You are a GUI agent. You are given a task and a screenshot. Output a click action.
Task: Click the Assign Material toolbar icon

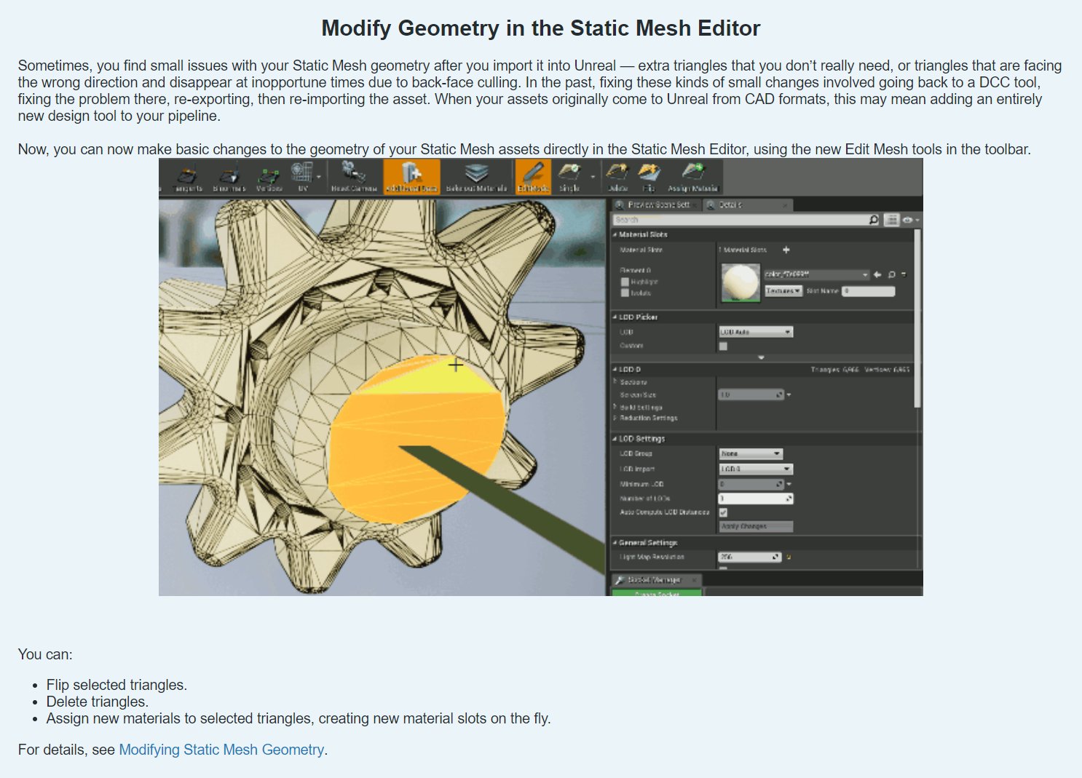point(692,178)
